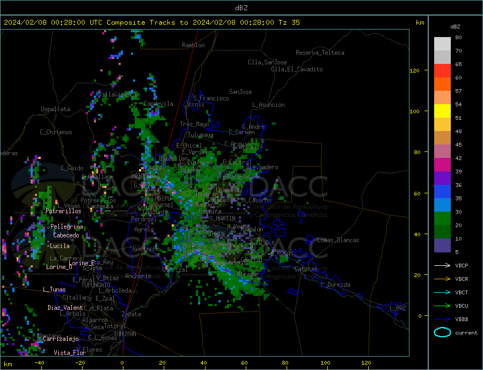483x370 pixels.
Task: Click the Villavicencio place label
Action: tap(119, 95)
